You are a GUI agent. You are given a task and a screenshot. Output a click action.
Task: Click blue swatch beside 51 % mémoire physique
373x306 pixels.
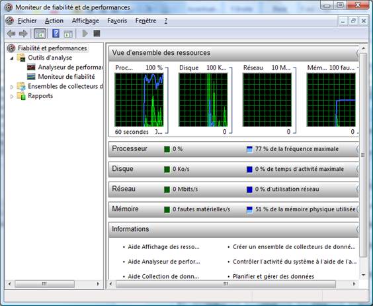[249, 209]
